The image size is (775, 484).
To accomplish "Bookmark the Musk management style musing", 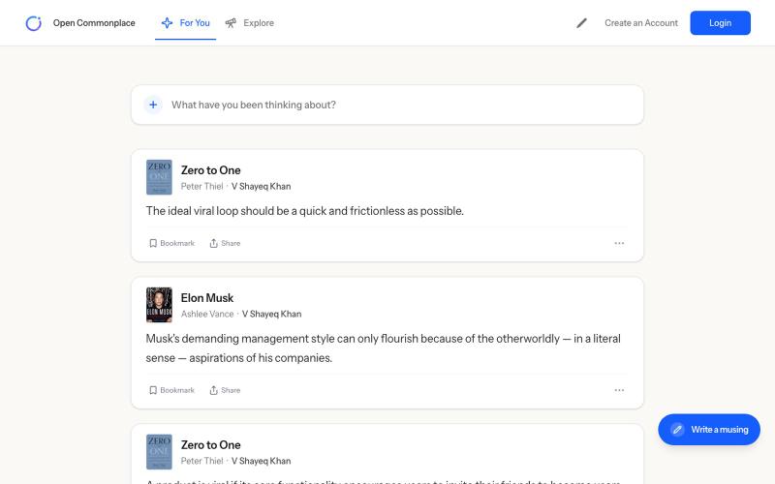I will (x=172, y=390).
